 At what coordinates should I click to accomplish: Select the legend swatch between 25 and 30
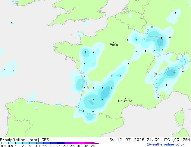pos(61,143)
